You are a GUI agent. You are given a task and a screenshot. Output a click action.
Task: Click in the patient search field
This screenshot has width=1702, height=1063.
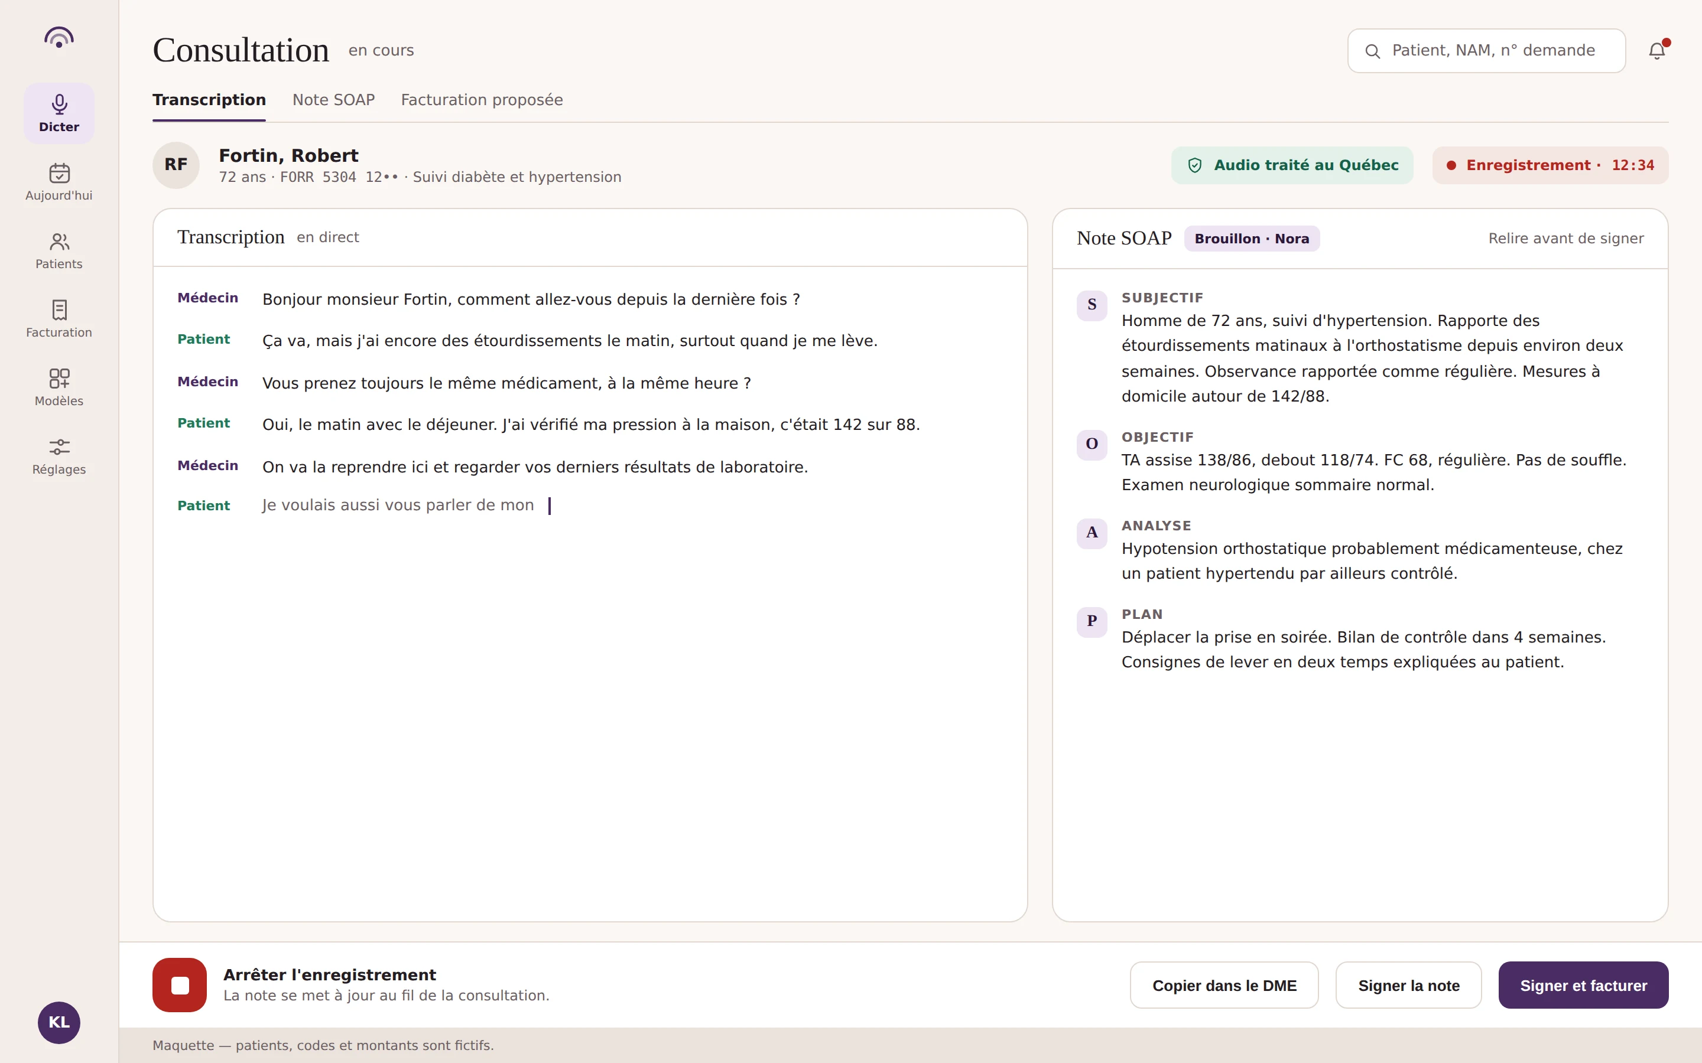[1486, 51]
